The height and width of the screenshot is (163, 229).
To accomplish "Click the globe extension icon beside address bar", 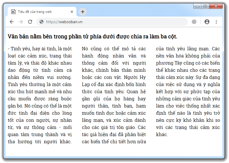I will tap(194, 22).
